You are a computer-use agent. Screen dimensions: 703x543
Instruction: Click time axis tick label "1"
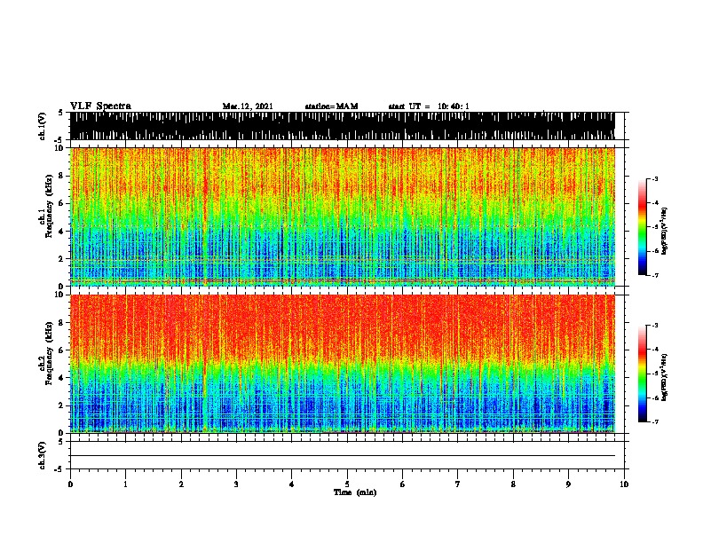point(125,484)
